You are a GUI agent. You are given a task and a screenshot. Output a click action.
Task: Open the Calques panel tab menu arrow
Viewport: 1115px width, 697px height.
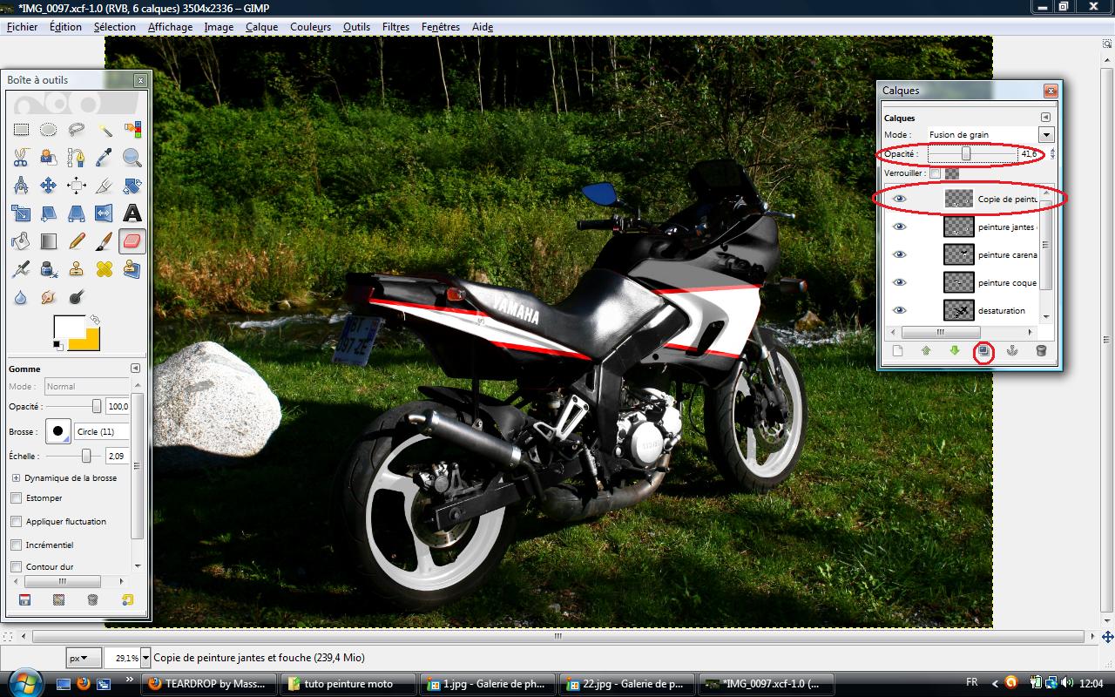click(x=1045, y=118)
